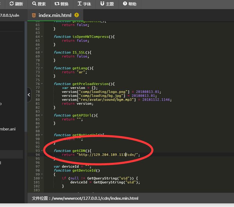
Task: Click the font T icon
Action: point(80,4)
